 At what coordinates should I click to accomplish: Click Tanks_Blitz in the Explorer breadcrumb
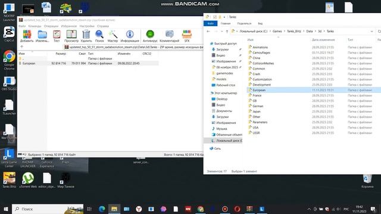tap(294, 32)
